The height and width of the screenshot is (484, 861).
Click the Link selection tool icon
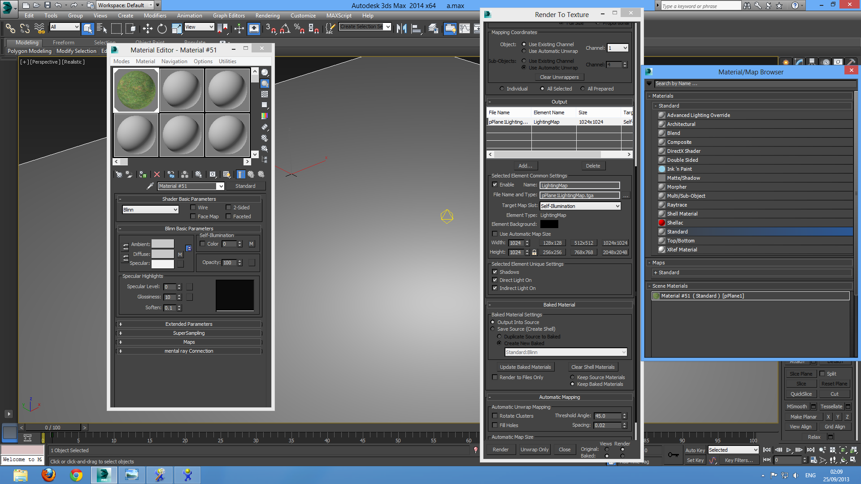[10, 29]
